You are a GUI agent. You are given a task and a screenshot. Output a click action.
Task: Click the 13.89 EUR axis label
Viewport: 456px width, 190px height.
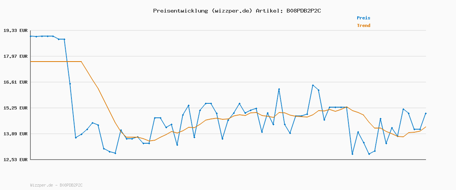click(x=16, y=134)
